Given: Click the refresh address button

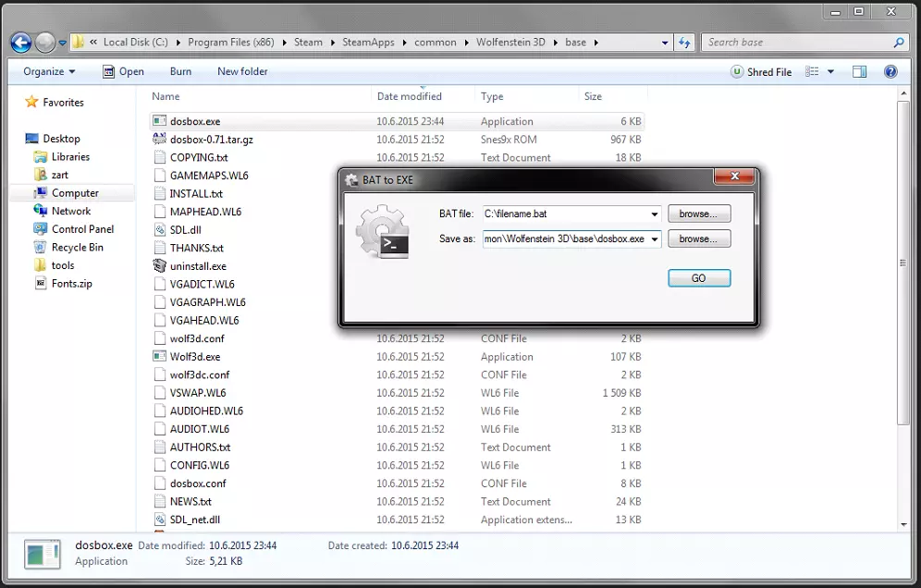Looking at the screenshot, I should [684, 43].
